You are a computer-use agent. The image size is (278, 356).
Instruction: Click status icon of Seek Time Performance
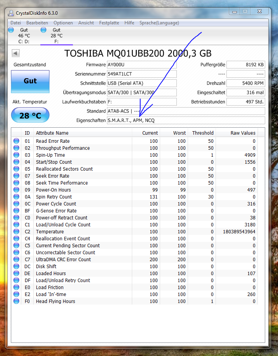tap(16, 183)
